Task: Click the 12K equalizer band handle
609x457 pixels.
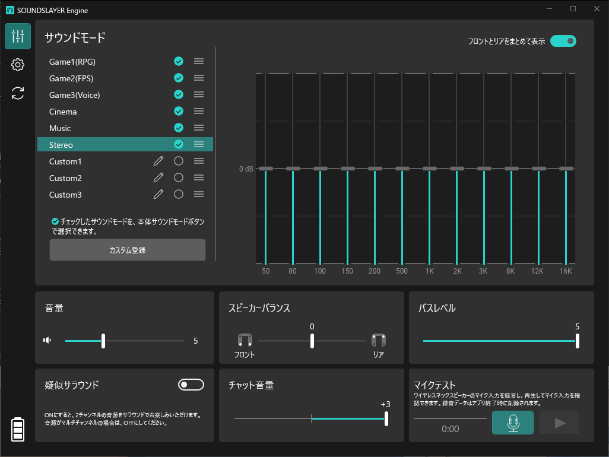Action: coord(539,169)
